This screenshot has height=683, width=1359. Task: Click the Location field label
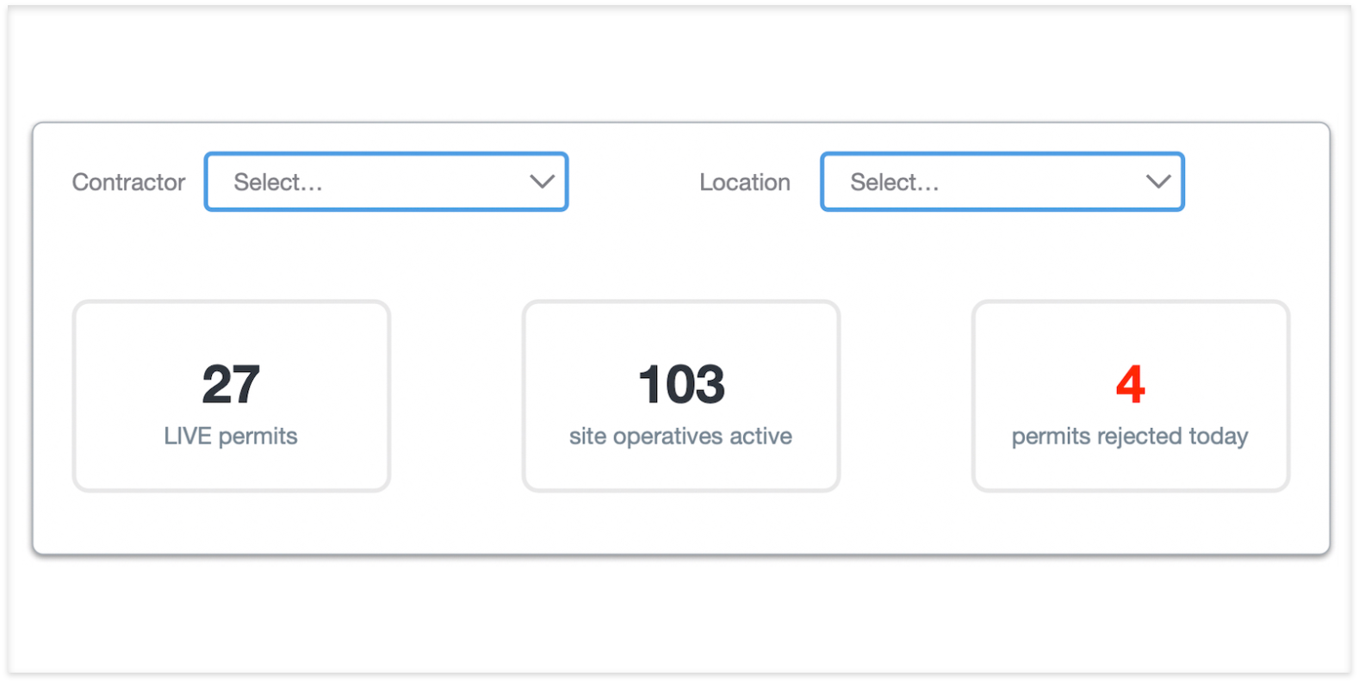745,182
